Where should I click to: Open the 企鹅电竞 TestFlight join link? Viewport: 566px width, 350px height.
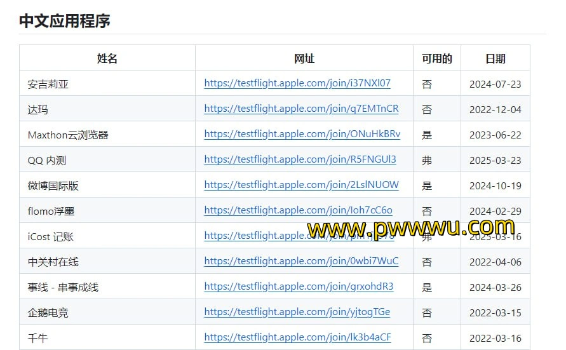[297, 312]
